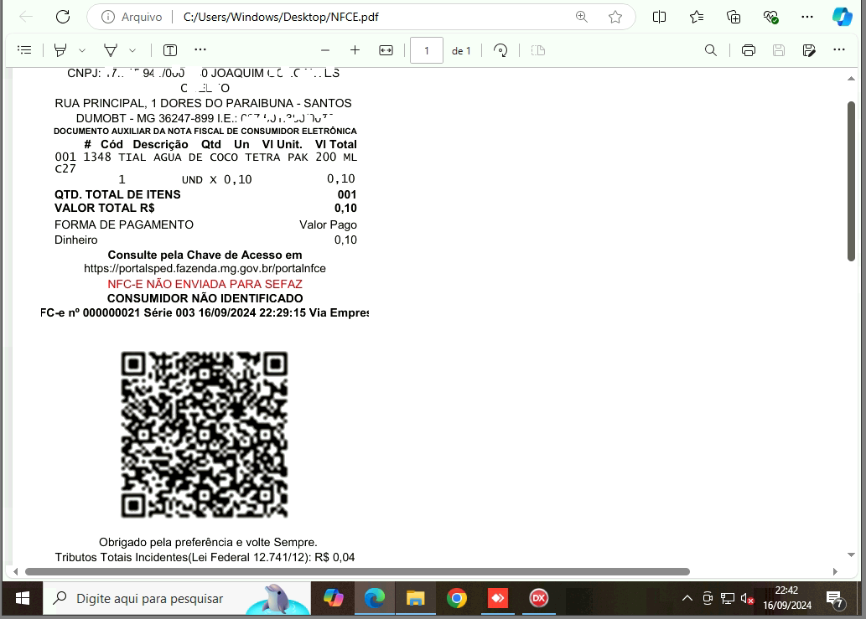866x619 pixels.
Task: Click the page number field
Action: pyautogui.click(x=427, y=51)
